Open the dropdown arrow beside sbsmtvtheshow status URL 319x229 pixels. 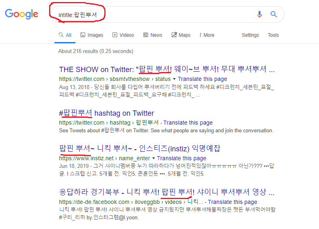174,79
